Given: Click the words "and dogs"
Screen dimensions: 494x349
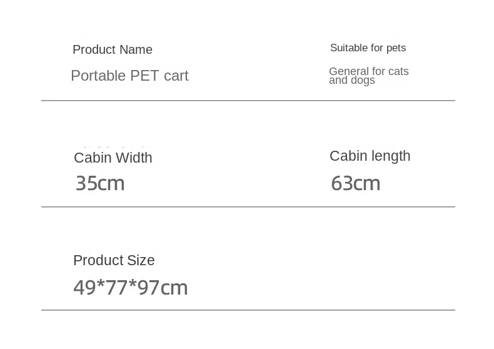Looking at the screenshot, I should point(352,81).
